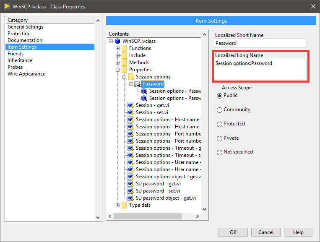Image resolution: width=320 pixels, height=242 pixels.
Task: Select the Session options folder row
Action: tap(153, 77)
